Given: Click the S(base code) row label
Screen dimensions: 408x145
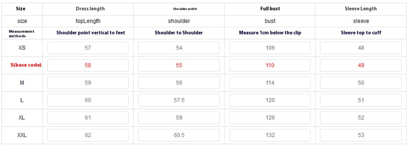Looking at the screenshot, I should pos(22,65).
